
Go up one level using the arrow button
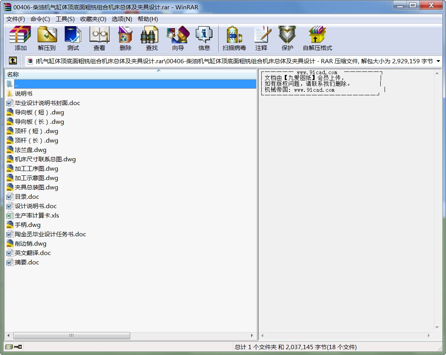pyautogui.click(x=13, y=61)
